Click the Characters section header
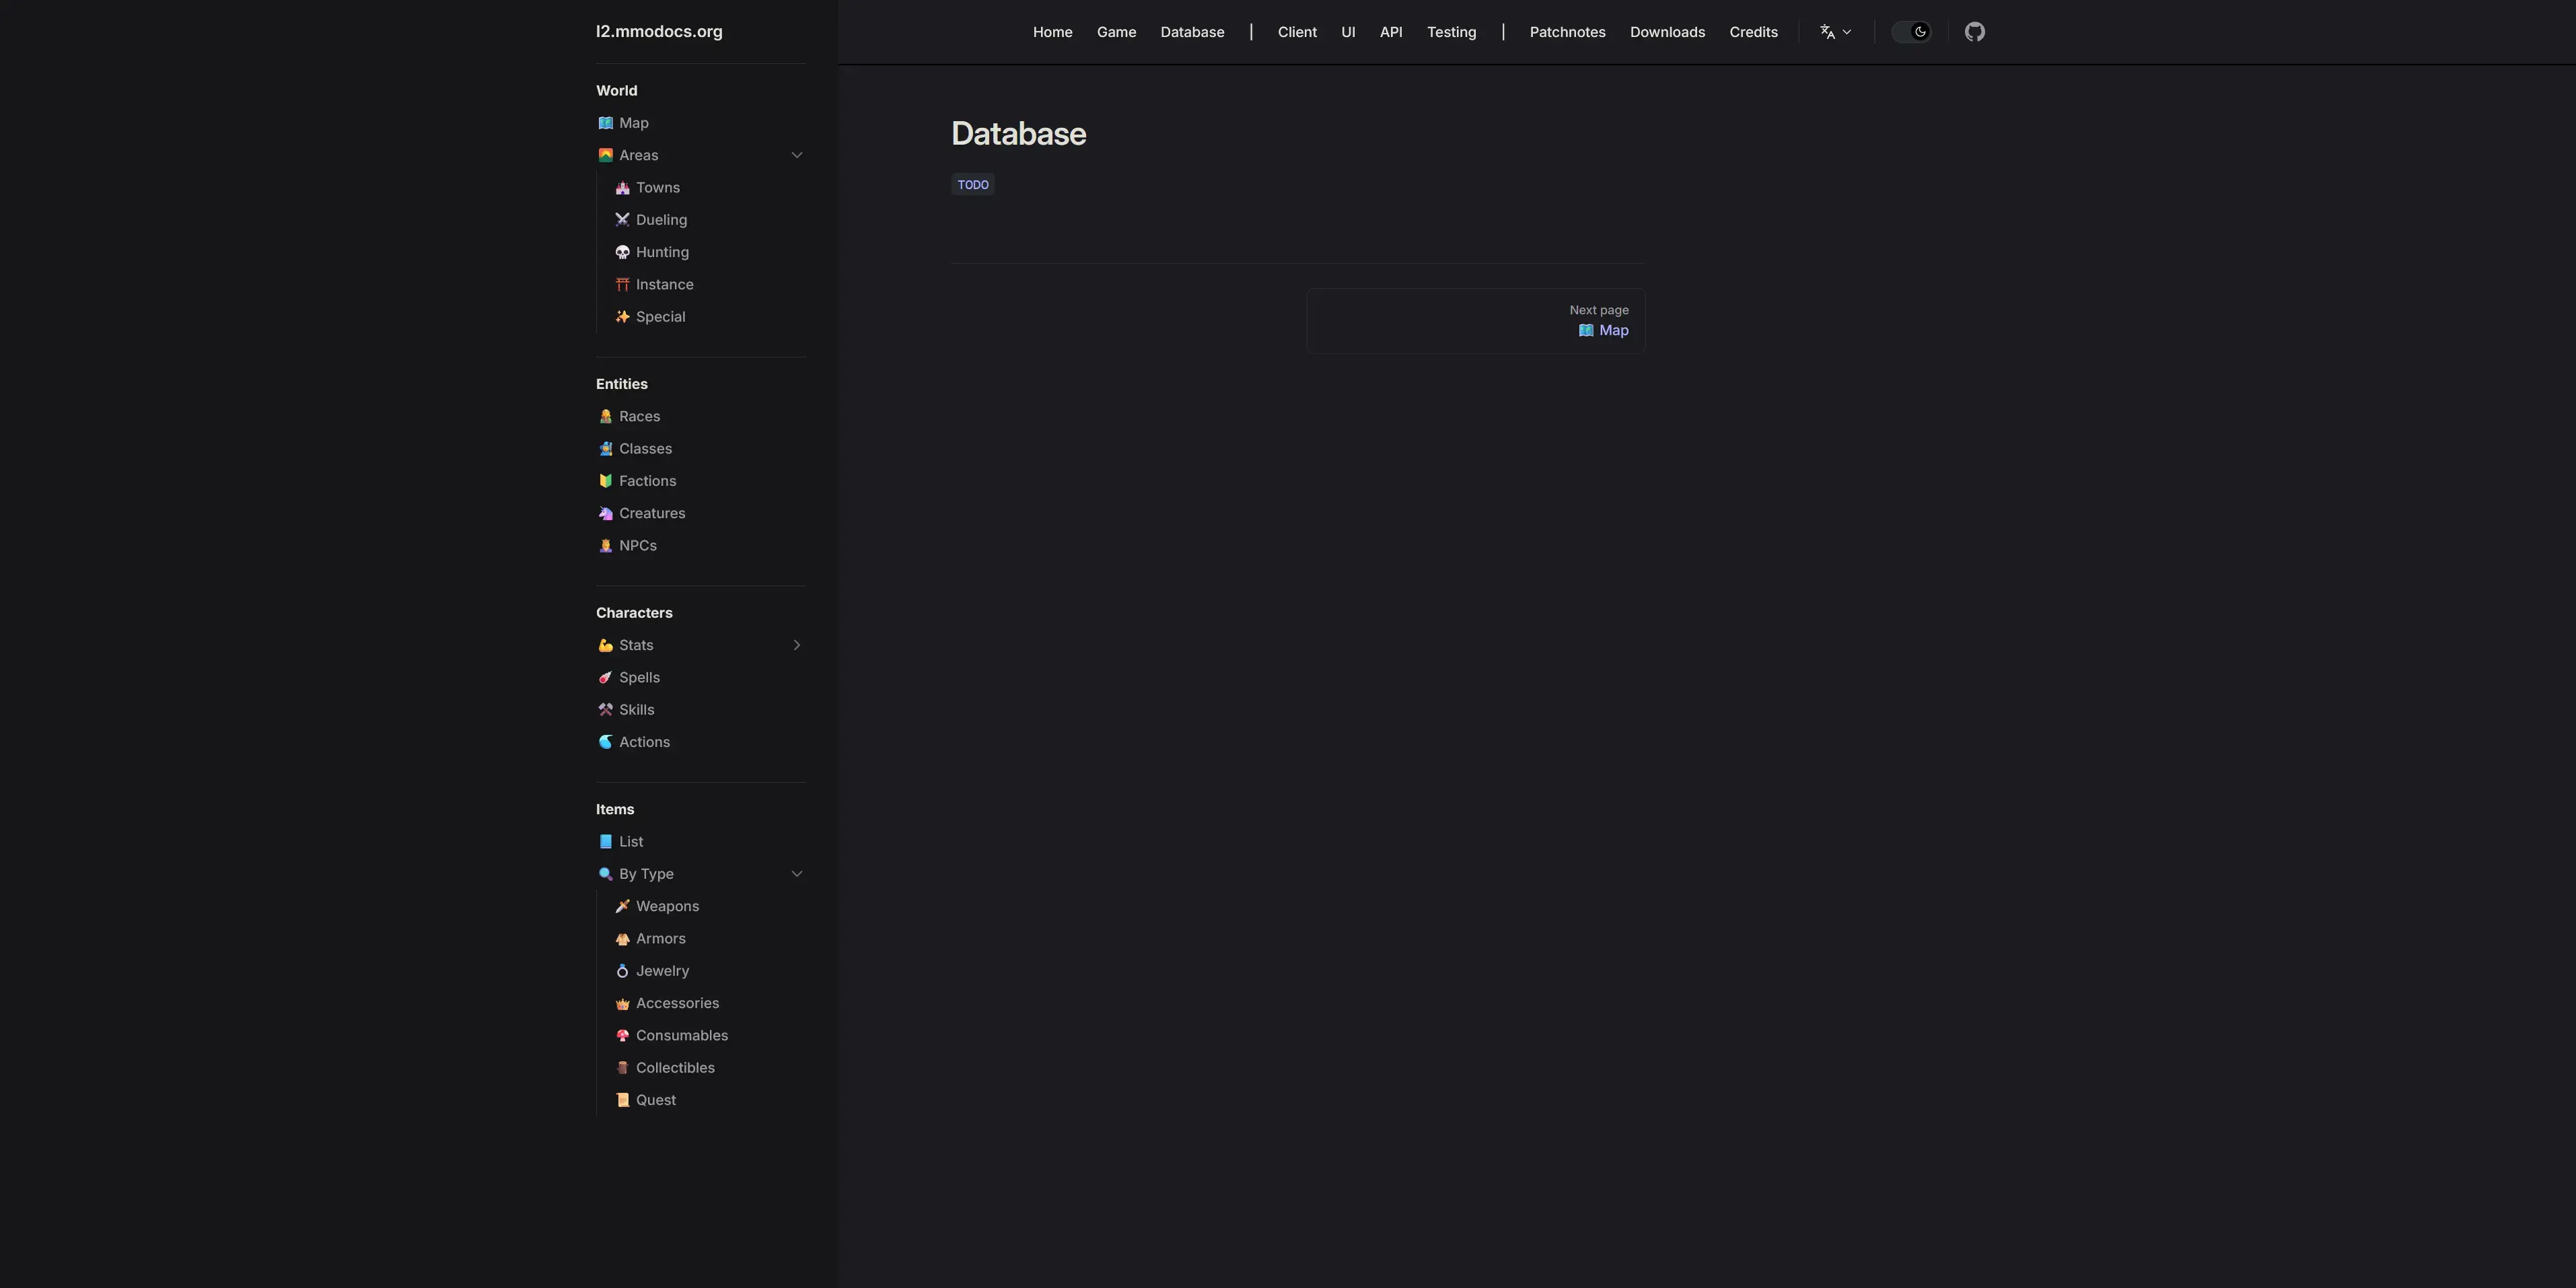This screenshot has height=1288, width=2576. 634,613
